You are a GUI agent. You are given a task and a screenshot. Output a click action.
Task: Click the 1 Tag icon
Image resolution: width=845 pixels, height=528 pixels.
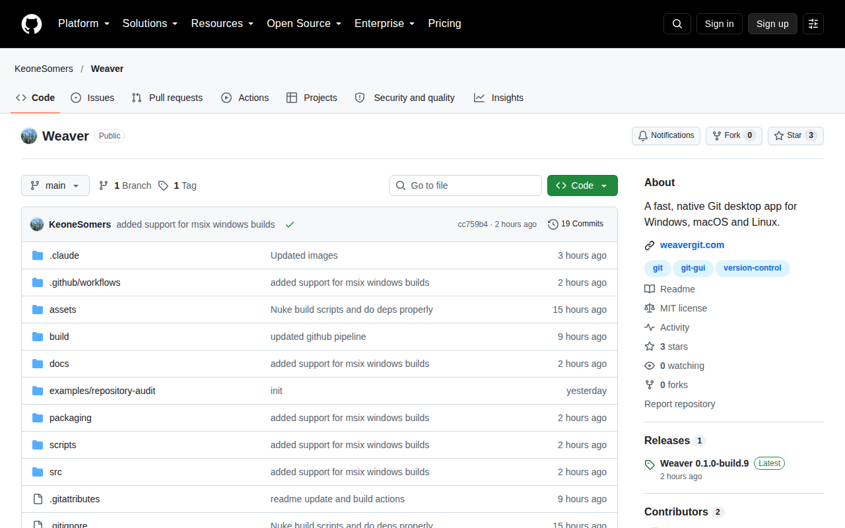(x=163, y=185)
